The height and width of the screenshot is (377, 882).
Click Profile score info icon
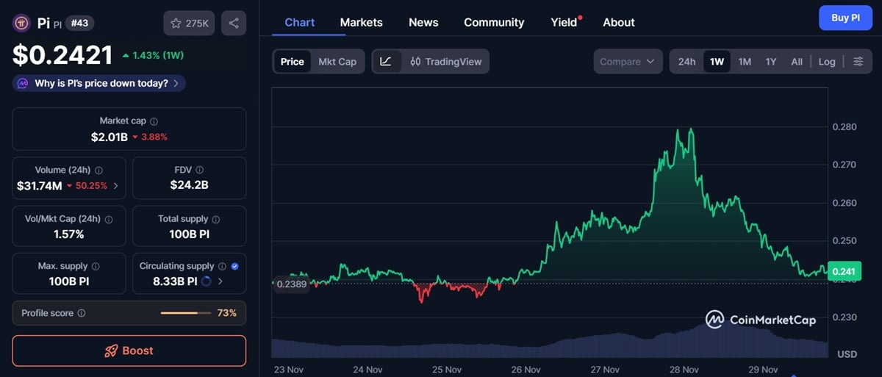pos(81,313)
